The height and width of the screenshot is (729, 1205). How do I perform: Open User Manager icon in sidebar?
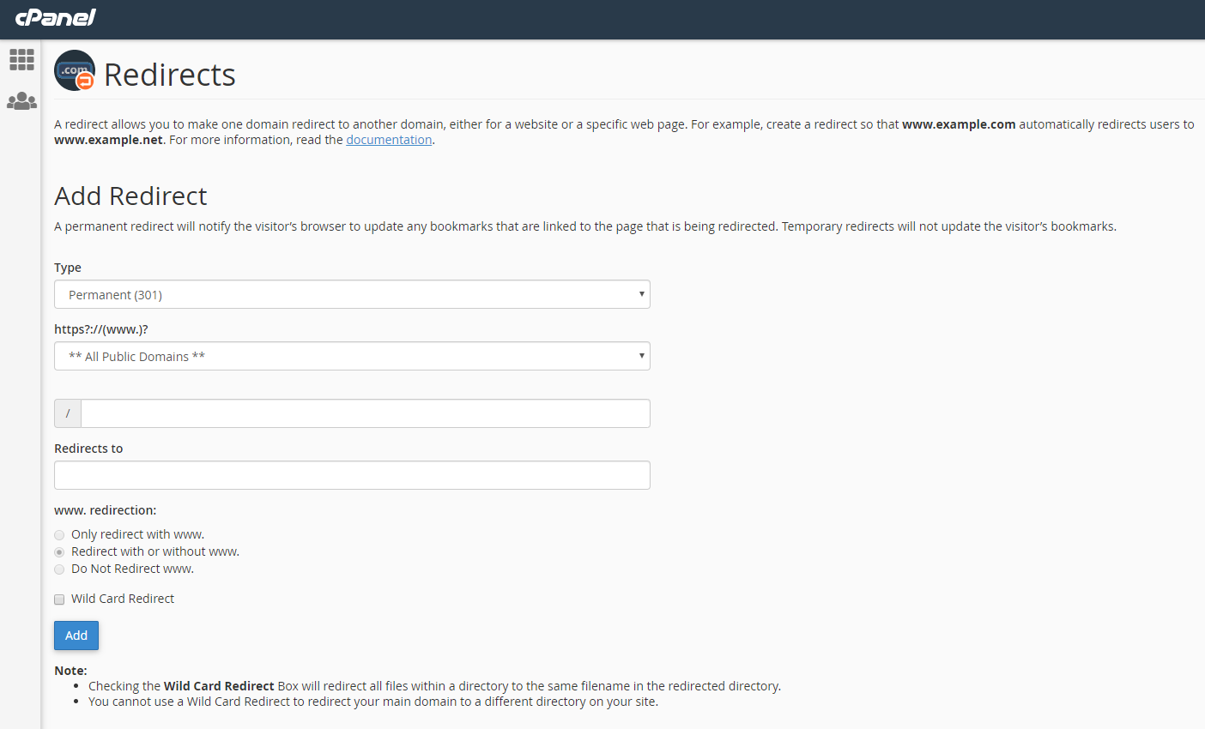point(21,101)
